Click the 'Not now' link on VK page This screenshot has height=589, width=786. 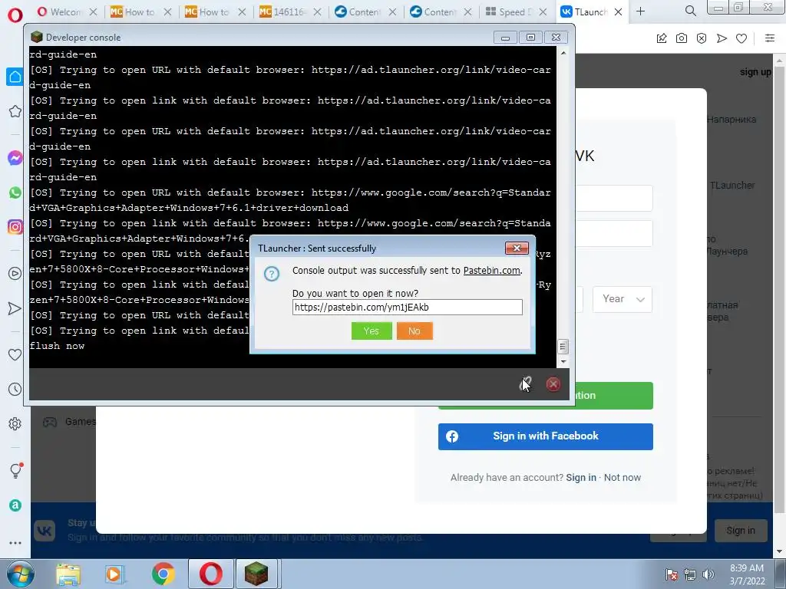point(622,477)
